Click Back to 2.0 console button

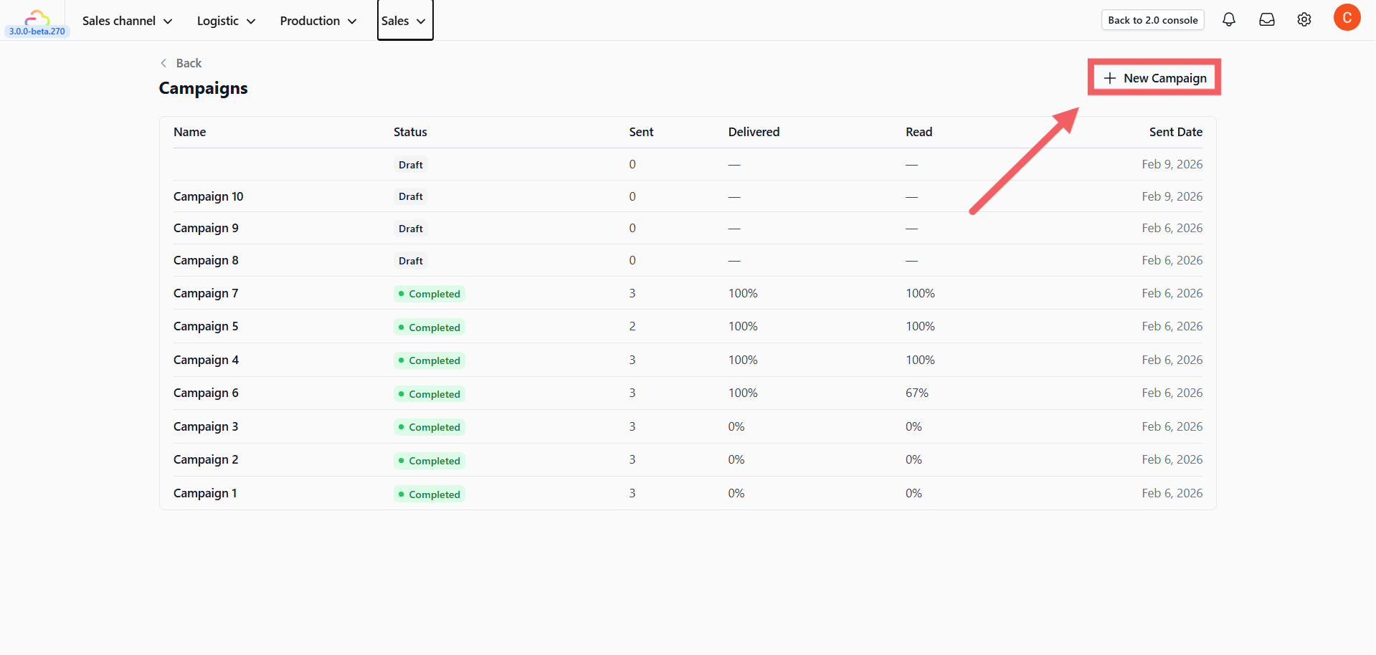(1152, 20)
